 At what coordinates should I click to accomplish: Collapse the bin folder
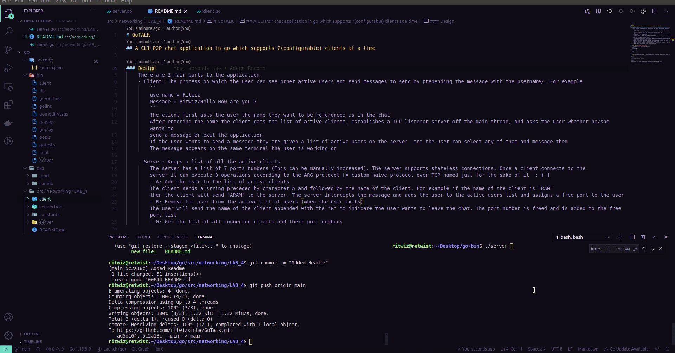point(25,75)
